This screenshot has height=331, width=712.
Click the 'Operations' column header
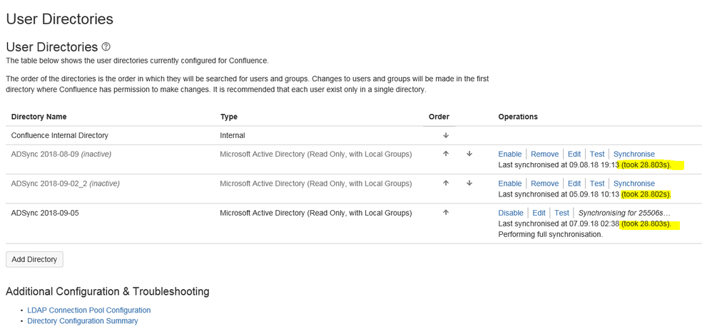coord(518,116)
